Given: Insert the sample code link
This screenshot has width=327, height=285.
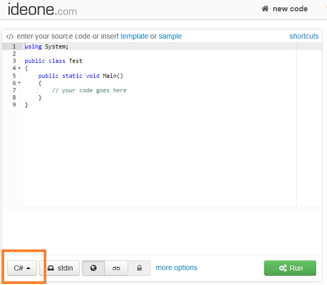Looking at the screenshot, I should (x=170, y=36).
